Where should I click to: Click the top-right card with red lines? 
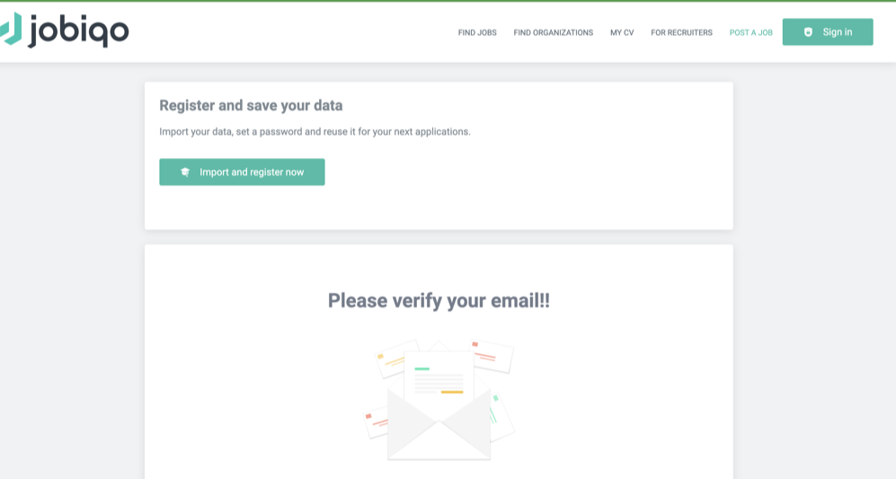(x=492, y=354)
